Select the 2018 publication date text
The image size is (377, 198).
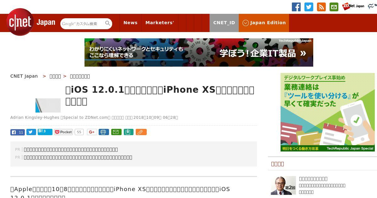tap(156, 118)
